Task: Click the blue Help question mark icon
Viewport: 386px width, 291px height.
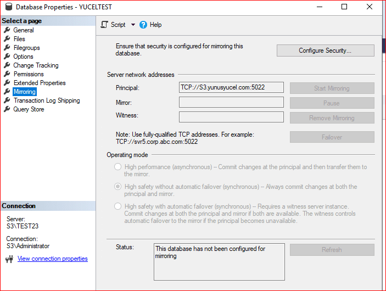Action: pos(143,25)
